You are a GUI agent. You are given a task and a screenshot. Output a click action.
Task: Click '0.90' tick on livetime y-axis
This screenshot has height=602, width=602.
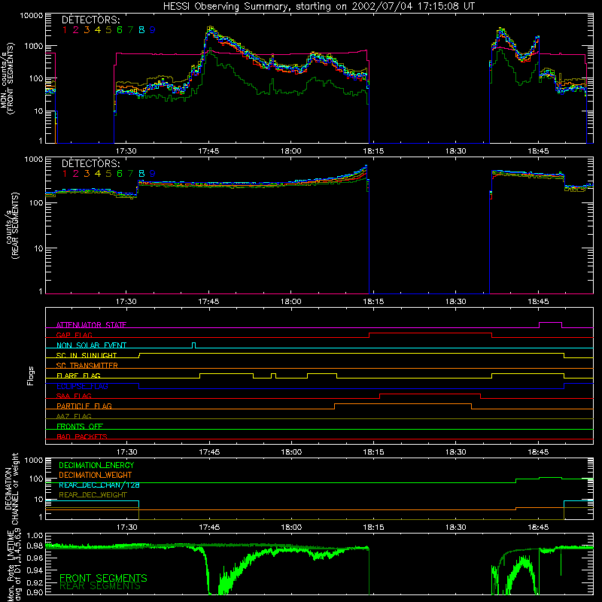pos(35,591)
